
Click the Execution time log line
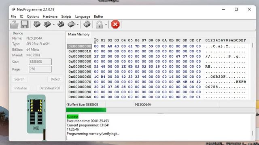[x=88, y=121]
